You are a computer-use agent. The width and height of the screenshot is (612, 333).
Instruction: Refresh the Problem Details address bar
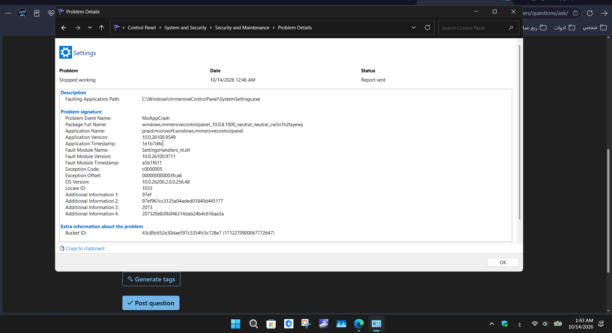[427, 28]
